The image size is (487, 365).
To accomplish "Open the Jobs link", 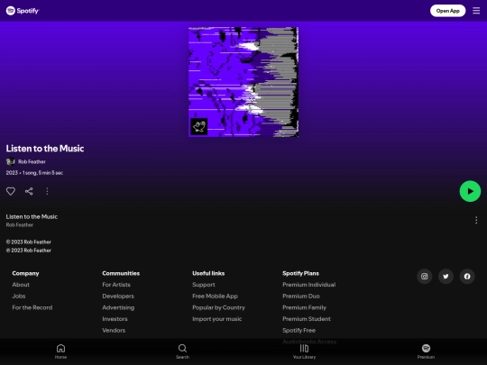I will coord(19,297).
